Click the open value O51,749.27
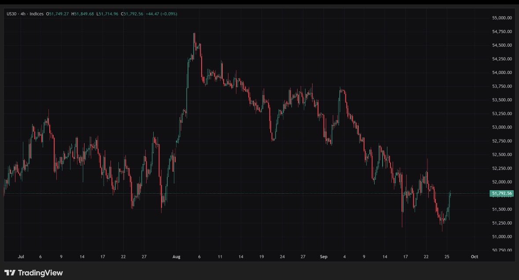This screenshot has width=519, height=280. click(x=57, y=14)
